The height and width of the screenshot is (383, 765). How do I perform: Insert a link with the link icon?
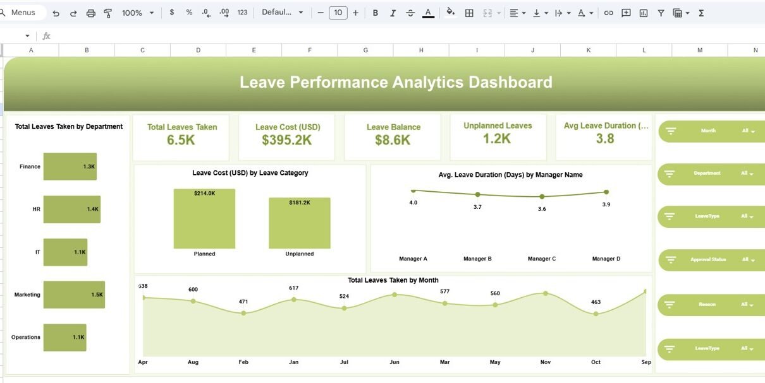pos(608,13)
